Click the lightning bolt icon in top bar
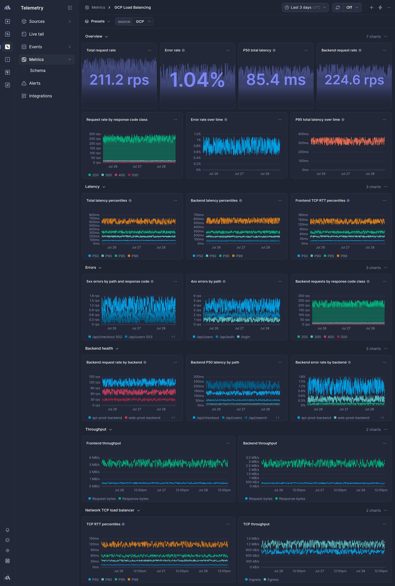The height and width of the screenshot is (586, 395). tap(380, 7)
